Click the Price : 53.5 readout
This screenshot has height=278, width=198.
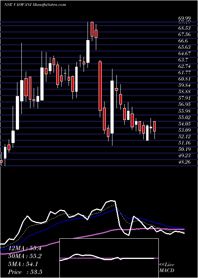25,272
